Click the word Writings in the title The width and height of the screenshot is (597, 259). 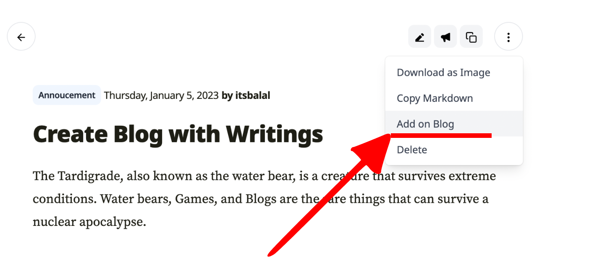pos(275,134)
